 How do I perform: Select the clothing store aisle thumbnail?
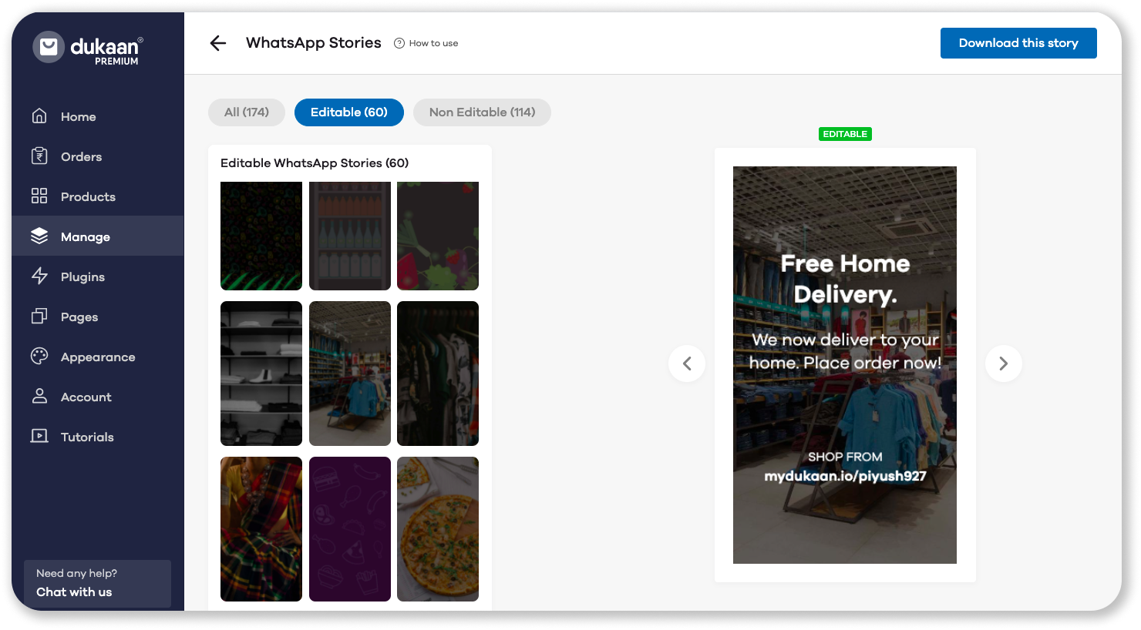(x=350, y=374)
